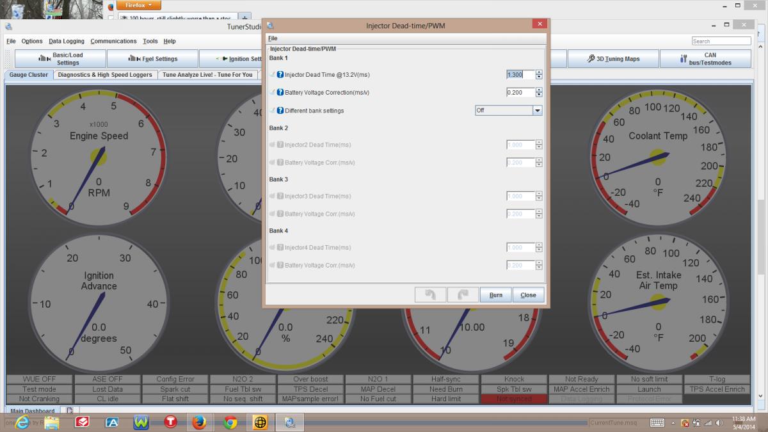Screen dimensions: 768x432
Task: Click the Close button in dialog
Action: coord(528,295)
